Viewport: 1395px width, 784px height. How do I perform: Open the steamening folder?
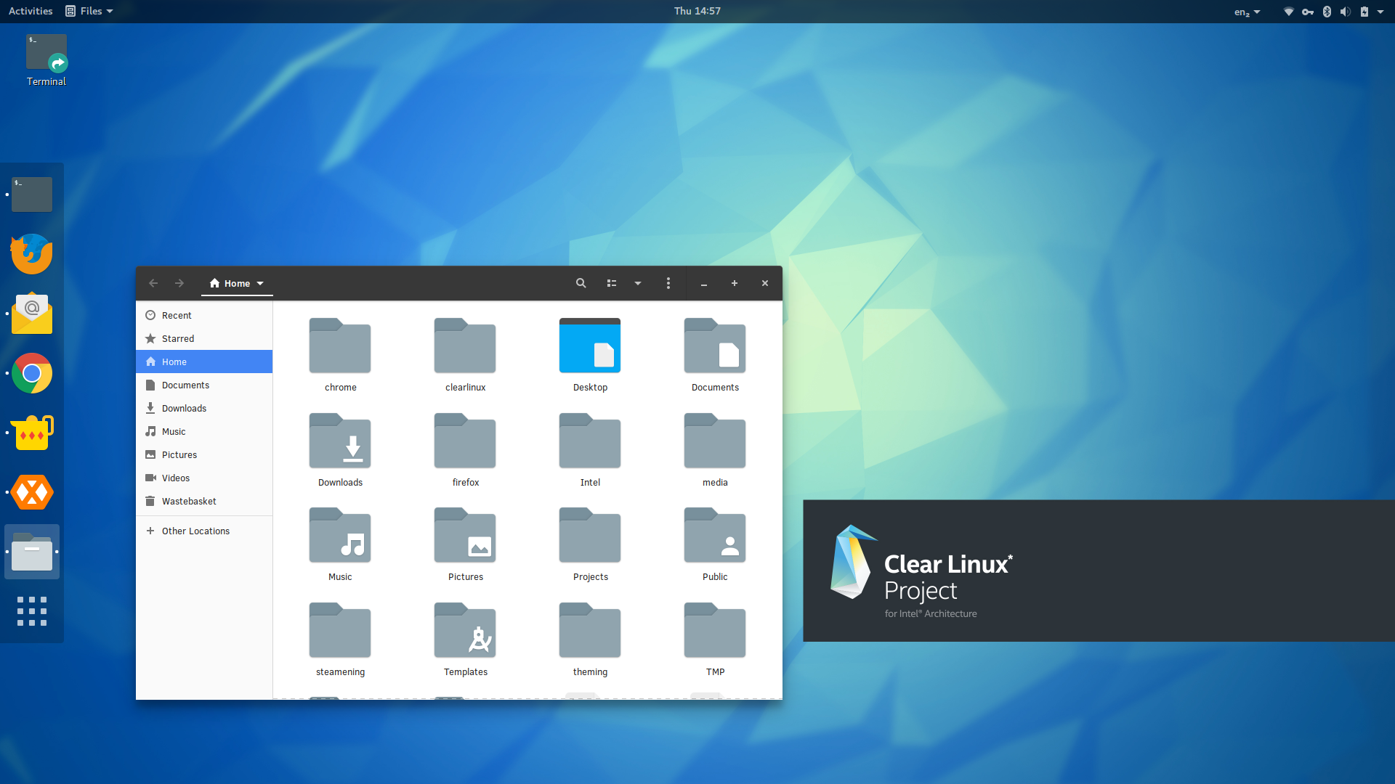click(x=340, y=630)
